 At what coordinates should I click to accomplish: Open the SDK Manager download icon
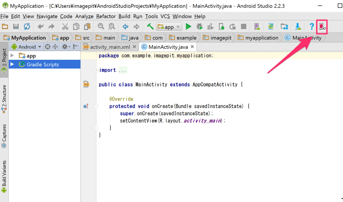pos(298,27)
